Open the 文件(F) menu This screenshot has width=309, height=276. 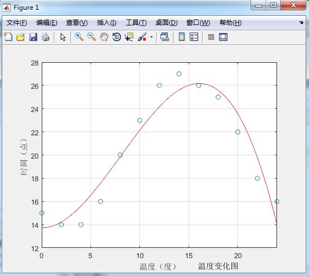tap(17, 23)
